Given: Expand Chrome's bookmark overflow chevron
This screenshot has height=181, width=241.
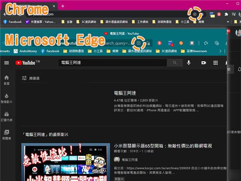Looking at the screenshot, I should [x=228, y=22].
